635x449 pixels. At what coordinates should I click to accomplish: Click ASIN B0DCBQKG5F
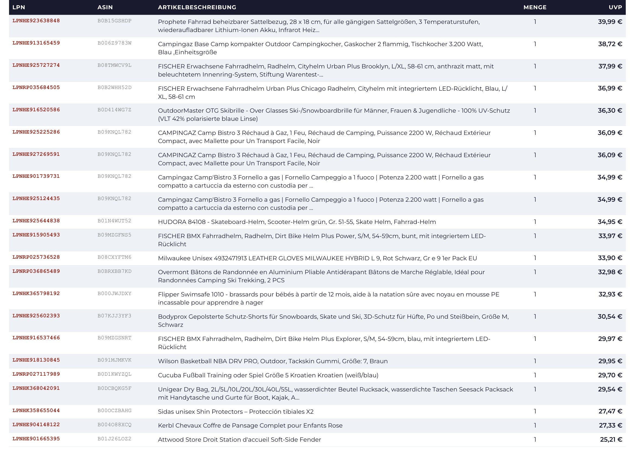[x=114, y=388]
